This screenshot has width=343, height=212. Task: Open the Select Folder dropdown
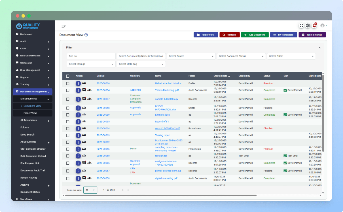point(191,56)
